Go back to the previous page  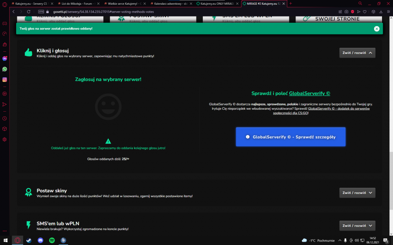point(13,12)
